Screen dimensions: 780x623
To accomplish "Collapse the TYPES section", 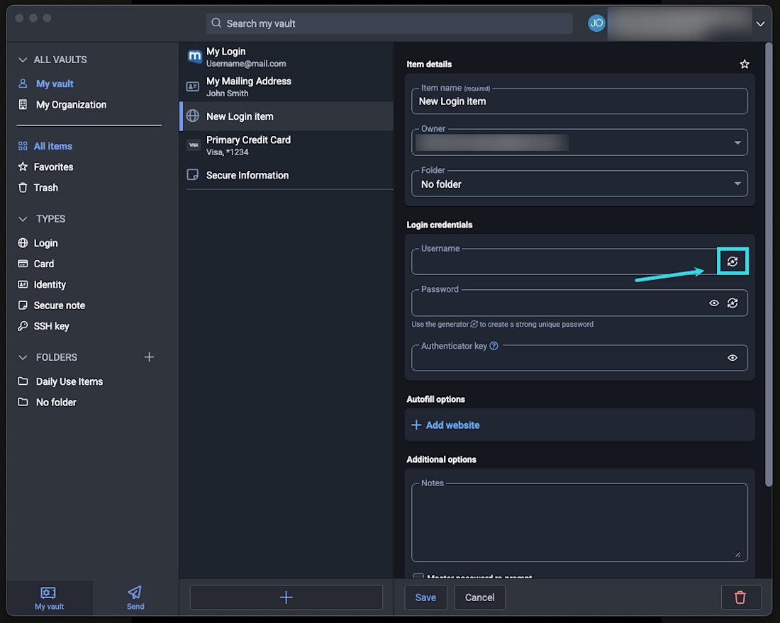I will pyautogui.click(x=23, y=219).
